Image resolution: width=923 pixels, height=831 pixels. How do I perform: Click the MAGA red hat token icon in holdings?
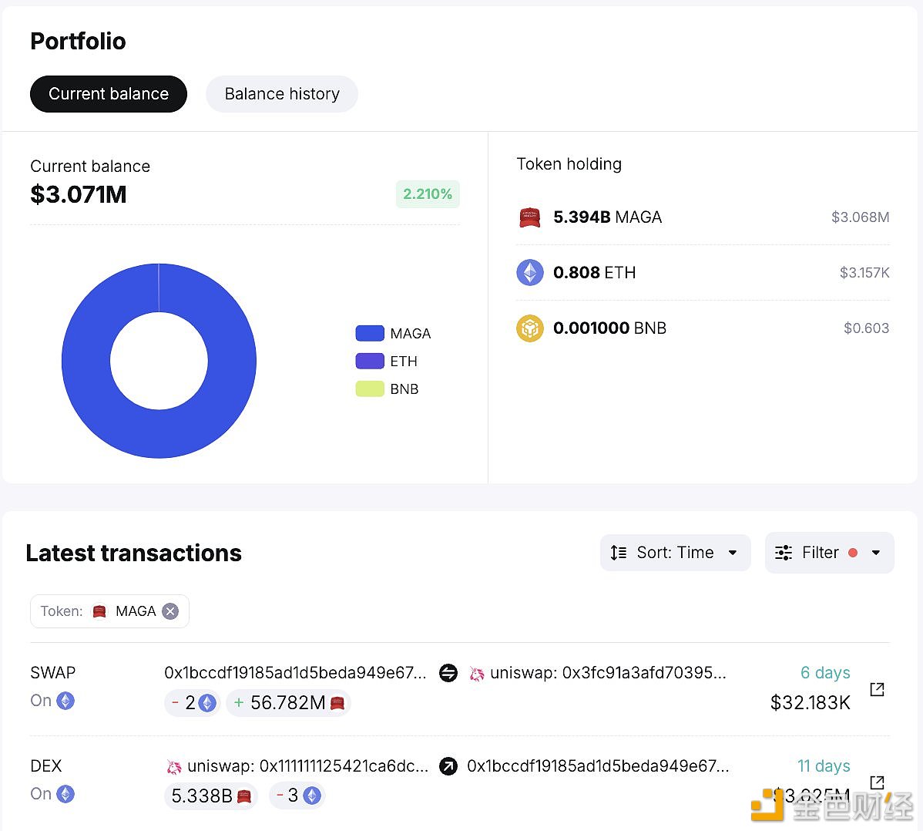click(530, 217)
